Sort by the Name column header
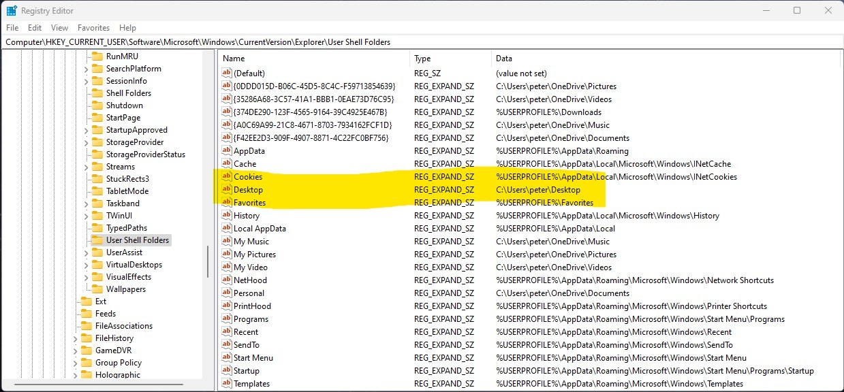This screenshot has width=844, height=392. [x=314, y=59]
